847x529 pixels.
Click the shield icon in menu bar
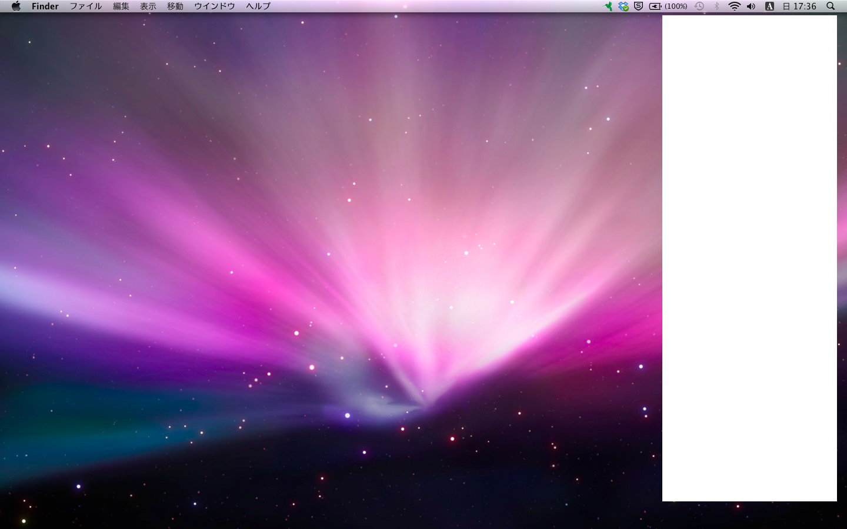[x=638, y=6]
